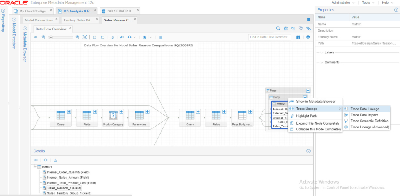Expand the Metadata Browser side panel
The image size is (400, 196).
25,28
